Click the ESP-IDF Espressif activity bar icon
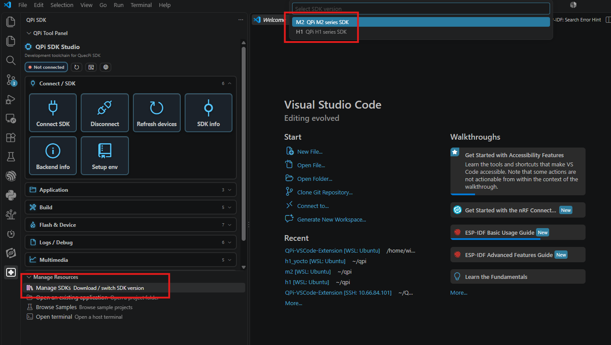Image resolution: width=611 pixels, height=345 pixels. tap(11, 176)
